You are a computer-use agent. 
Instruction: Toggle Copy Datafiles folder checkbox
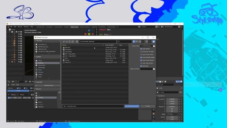pyautogui.click(x=141, y=58)
